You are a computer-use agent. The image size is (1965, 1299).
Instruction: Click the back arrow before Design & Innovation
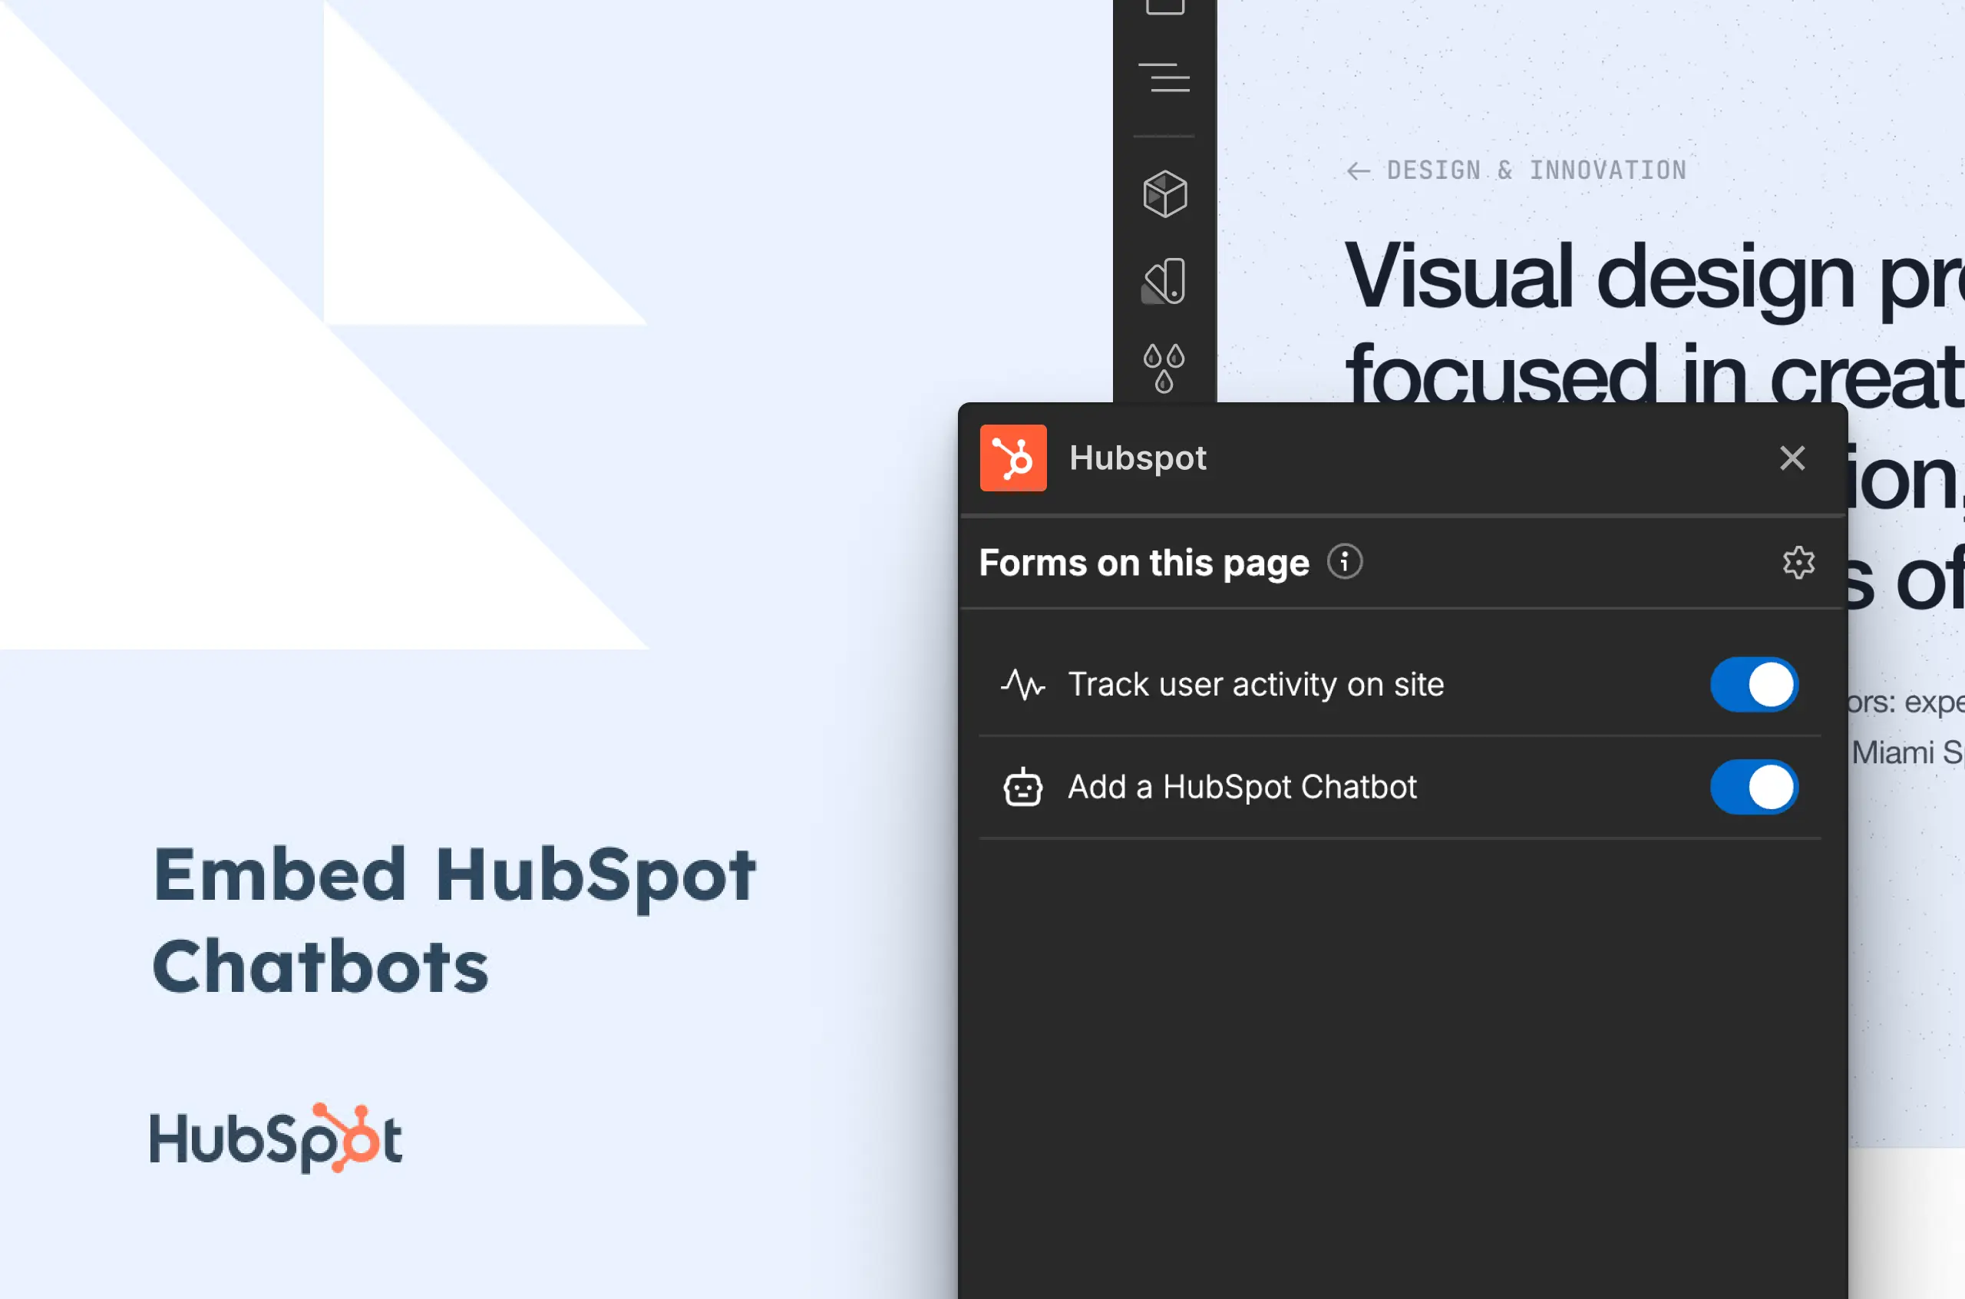(1358, 171)
